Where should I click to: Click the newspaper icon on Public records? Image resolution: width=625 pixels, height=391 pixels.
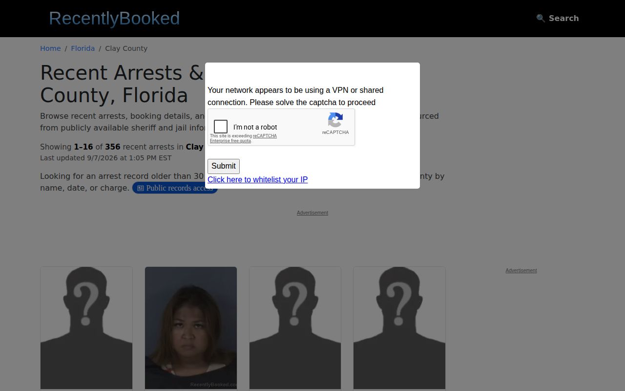pos(140,188)
